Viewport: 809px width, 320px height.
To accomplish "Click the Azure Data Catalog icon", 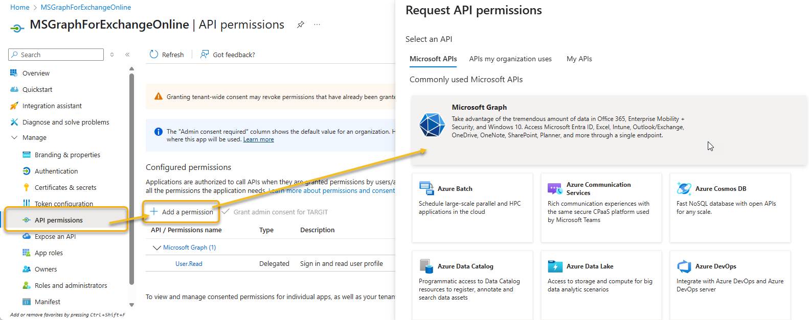I will 426,266.
